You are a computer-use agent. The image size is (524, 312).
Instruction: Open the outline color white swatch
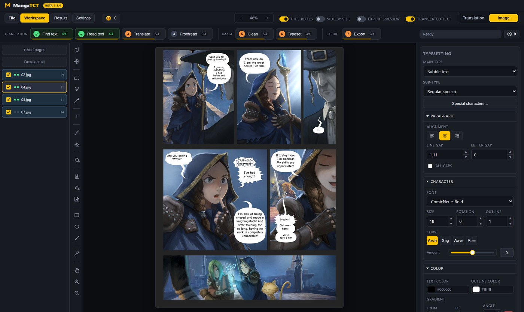pyautogui.click(x=476, y=290)
